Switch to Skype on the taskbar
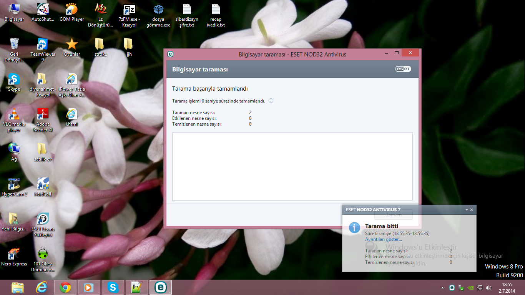The width and height of the screenshot is (525, 295). click(x=113, y=287)
